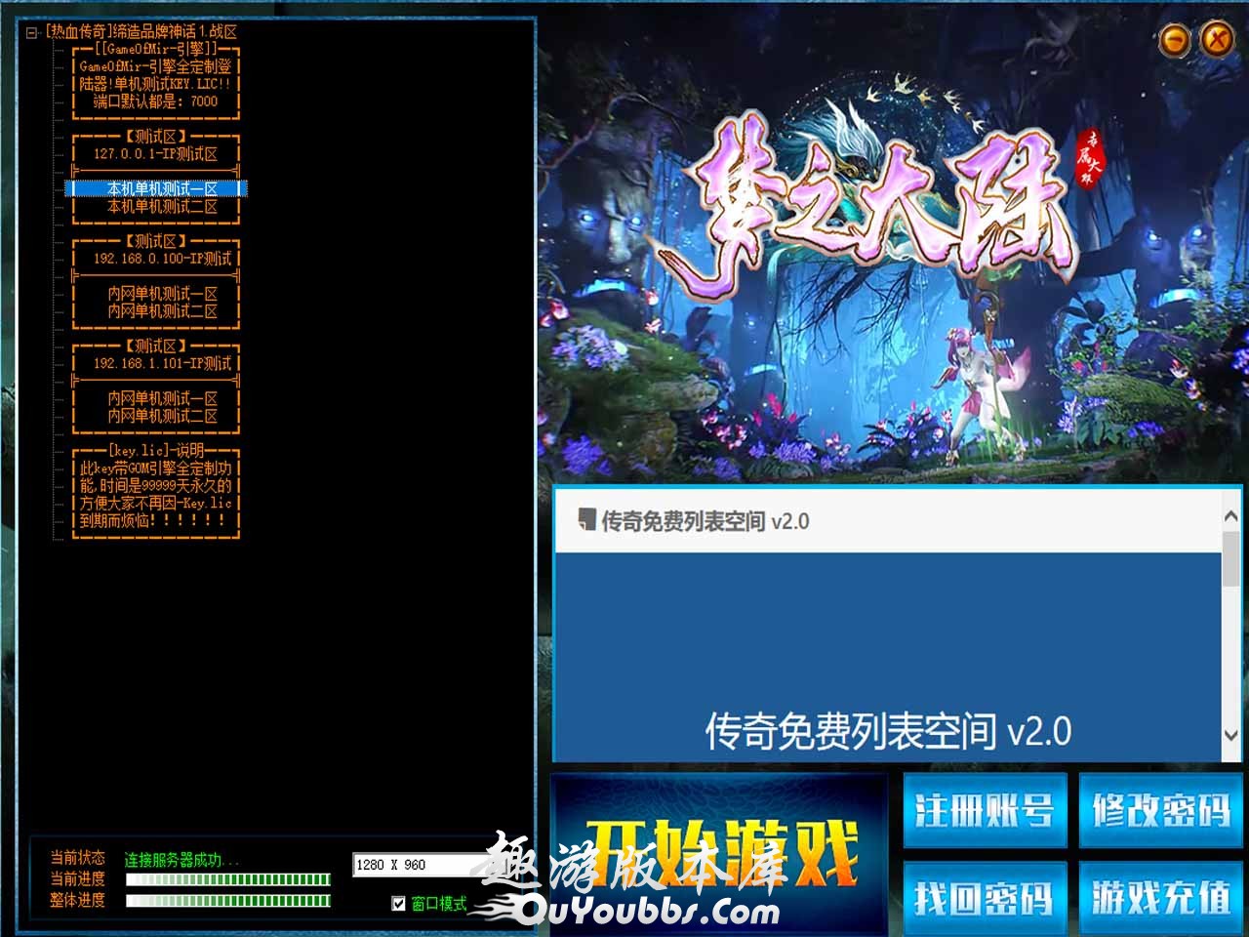Click the [热血传奇]缔造品牌神话1.战区 root label

(141, 32)
